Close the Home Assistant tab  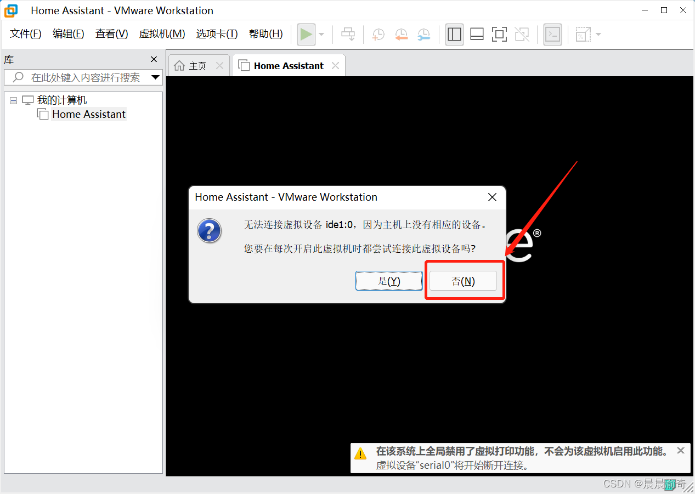click(335, 66)
